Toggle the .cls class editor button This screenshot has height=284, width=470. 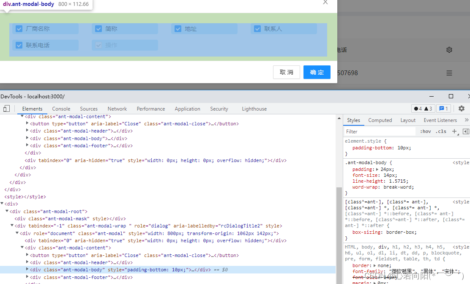point(441,131)
